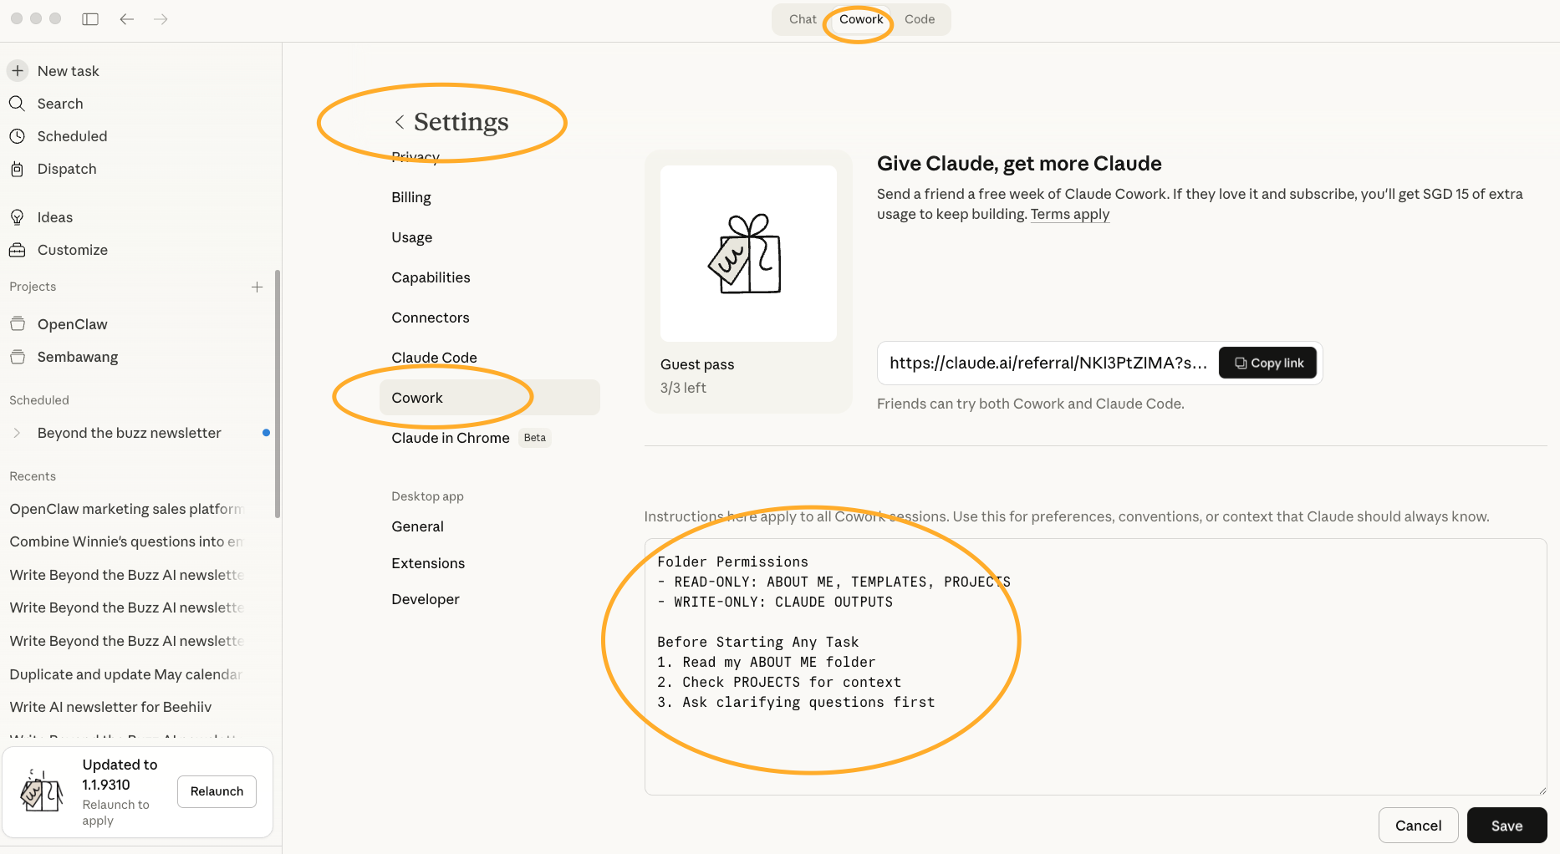Open the Scheduled clock icon
The width and height of the screenshot is (1560, 854).
pos(17,136)
